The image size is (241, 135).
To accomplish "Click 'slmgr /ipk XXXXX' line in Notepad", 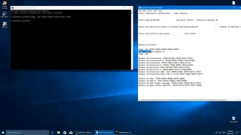I will tap(159, 49).
